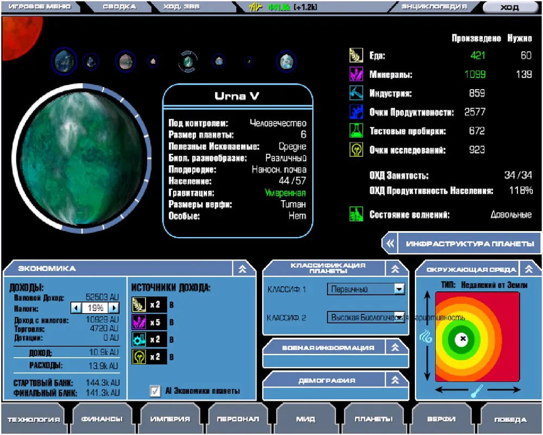Open the Классиф. 2 dropdown

coord(399,317)
